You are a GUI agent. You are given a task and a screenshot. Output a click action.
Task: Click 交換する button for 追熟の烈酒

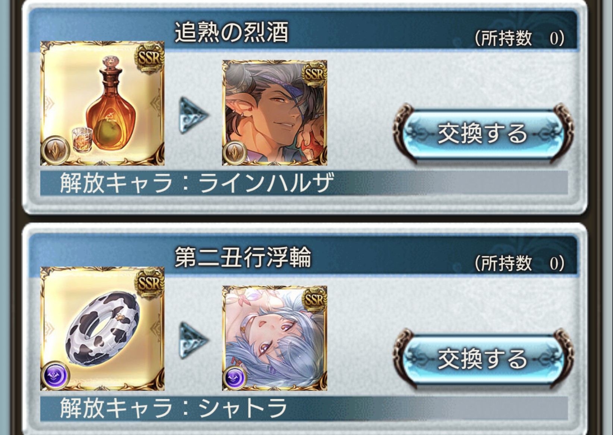(482, 133)
